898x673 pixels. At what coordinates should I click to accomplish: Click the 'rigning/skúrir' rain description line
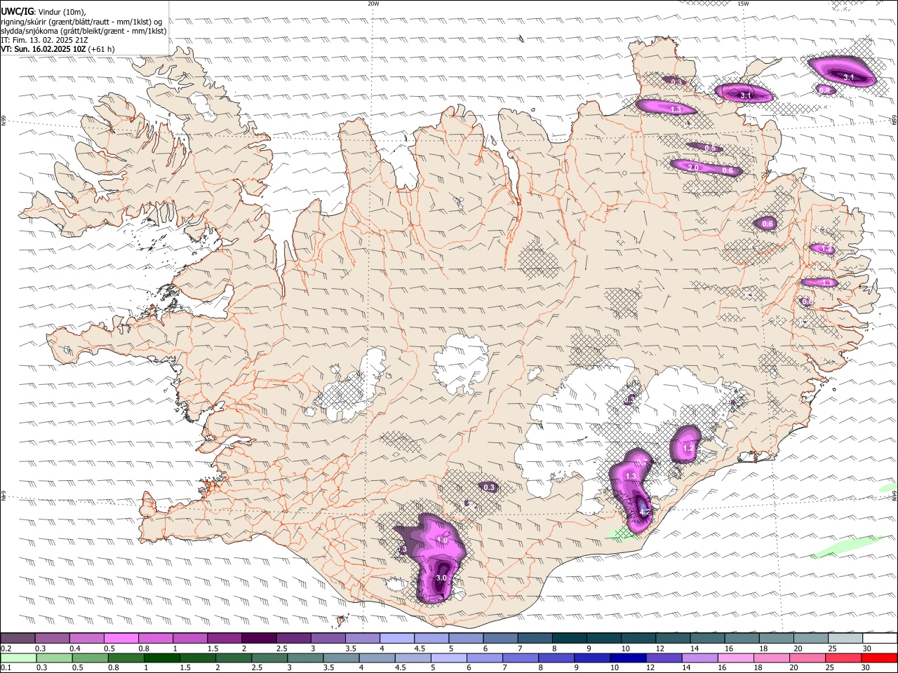(81, 21)
